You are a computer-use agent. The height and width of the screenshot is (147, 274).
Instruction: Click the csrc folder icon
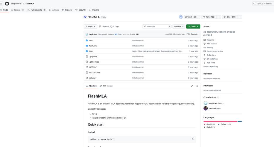pyautogui.click(x=87, y=40)
